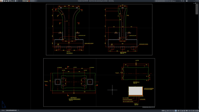This screenshot has height=112, width=199.
Task: Click isolate objects icon in status bar
Action: click(192, 111)
